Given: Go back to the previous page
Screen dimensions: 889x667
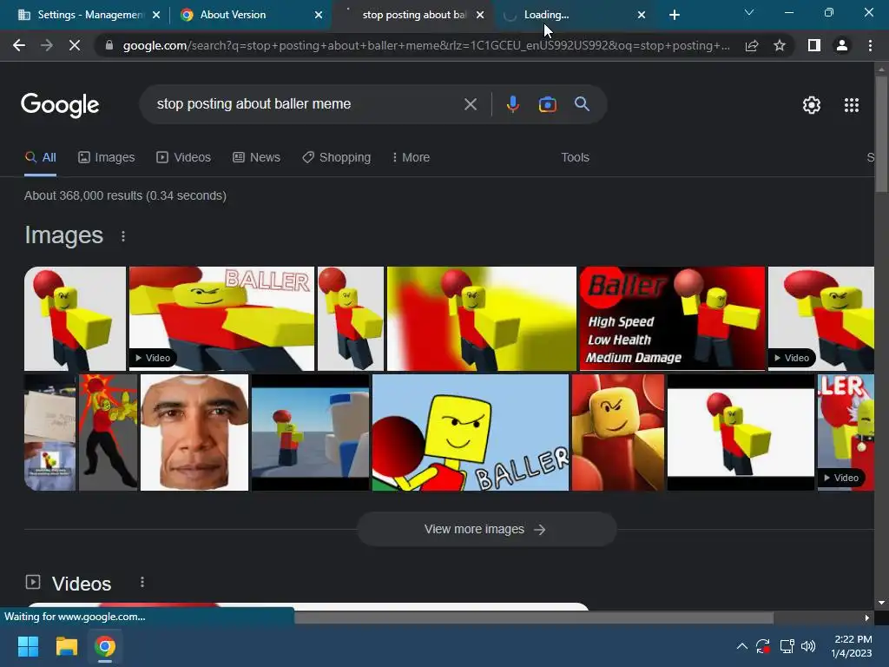Looking at the screenshot, I should tap(19, 45).
